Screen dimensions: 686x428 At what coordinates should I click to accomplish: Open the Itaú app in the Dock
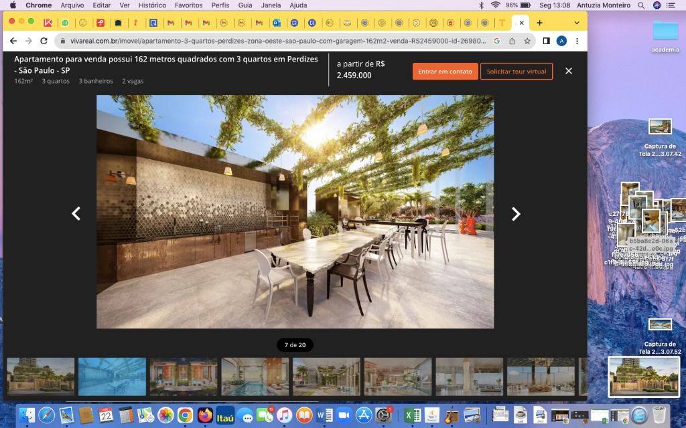click(225, 415)
